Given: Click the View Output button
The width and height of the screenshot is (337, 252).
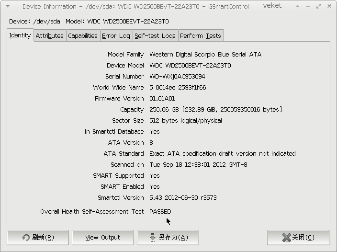Looking at the screenshot, I should tap(103, 237).
